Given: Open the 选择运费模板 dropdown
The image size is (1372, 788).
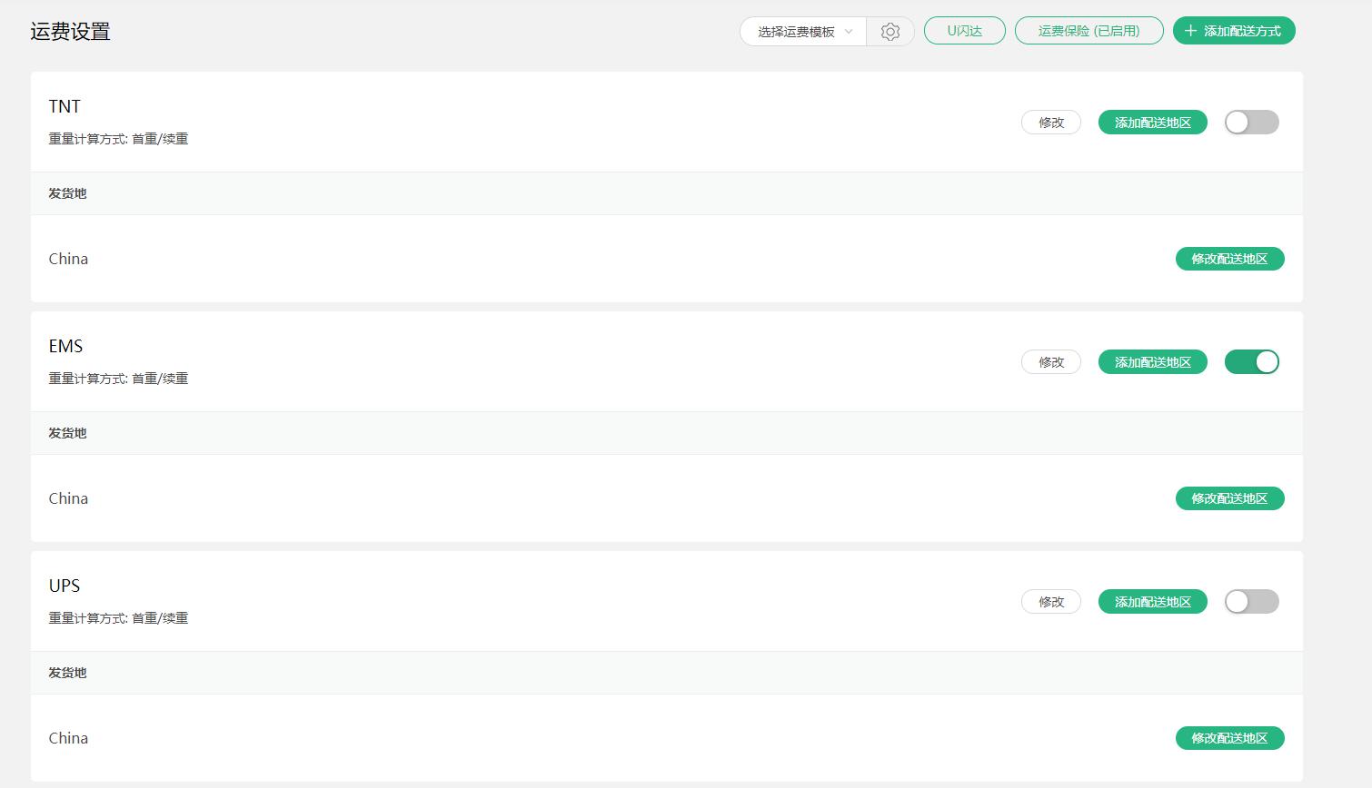Looking at the screenshot, I should pyautogui.click(x=803, y=32).
